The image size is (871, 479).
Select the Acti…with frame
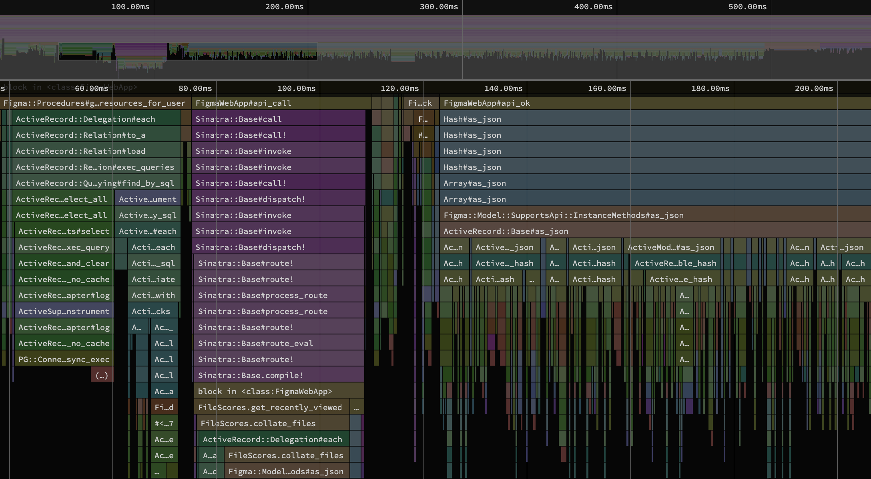(x=154, y=295)
